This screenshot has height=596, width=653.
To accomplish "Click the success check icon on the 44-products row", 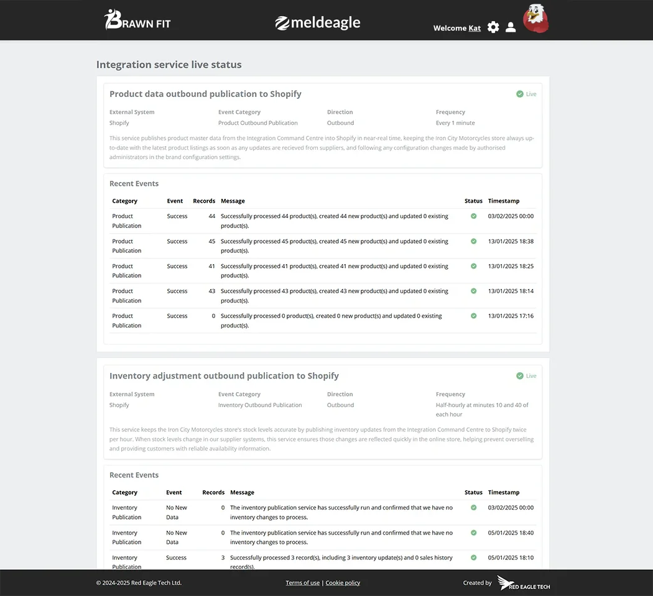I will click(473, 216).
